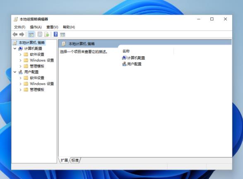Expand Windows 设置 under 用户配置

(x=20, y=84)
